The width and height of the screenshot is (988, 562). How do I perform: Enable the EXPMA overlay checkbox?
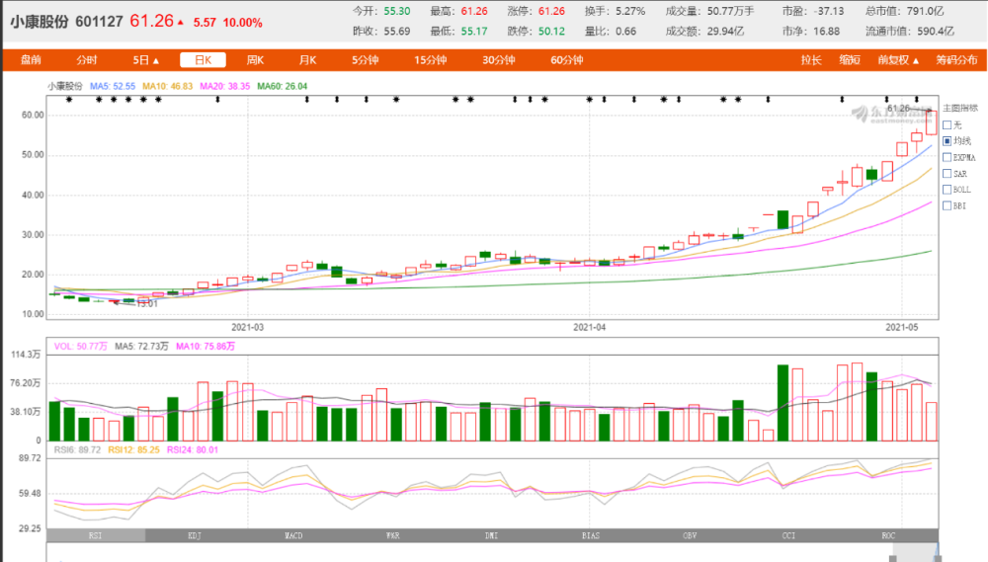click(x=947, y=157)
